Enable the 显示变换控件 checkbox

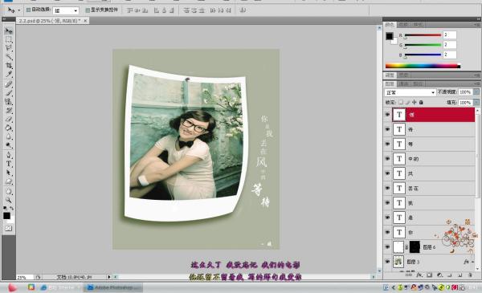(88, 10)
